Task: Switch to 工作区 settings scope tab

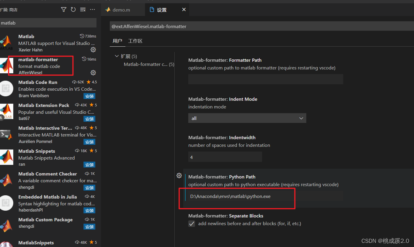Action: click(x=135, y=41)
